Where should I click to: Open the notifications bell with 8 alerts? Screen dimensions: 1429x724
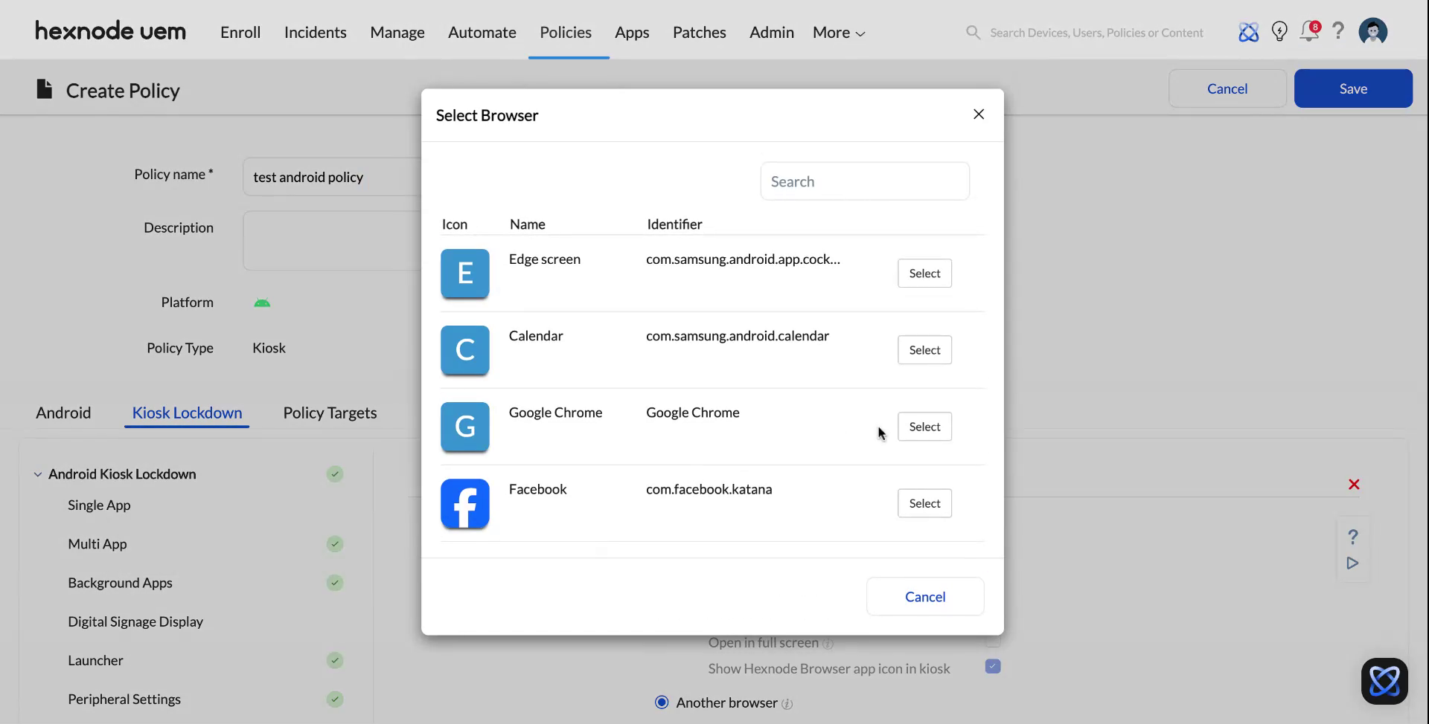pyautogui.click(x=1308, y=31)
